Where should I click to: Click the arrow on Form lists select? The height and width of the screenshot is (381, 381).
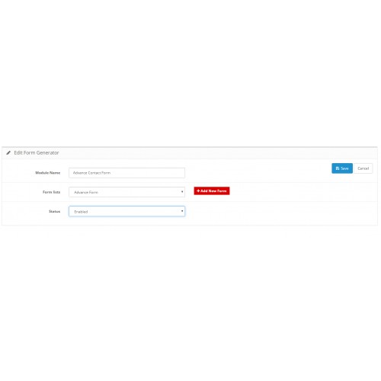pos(182,192)
